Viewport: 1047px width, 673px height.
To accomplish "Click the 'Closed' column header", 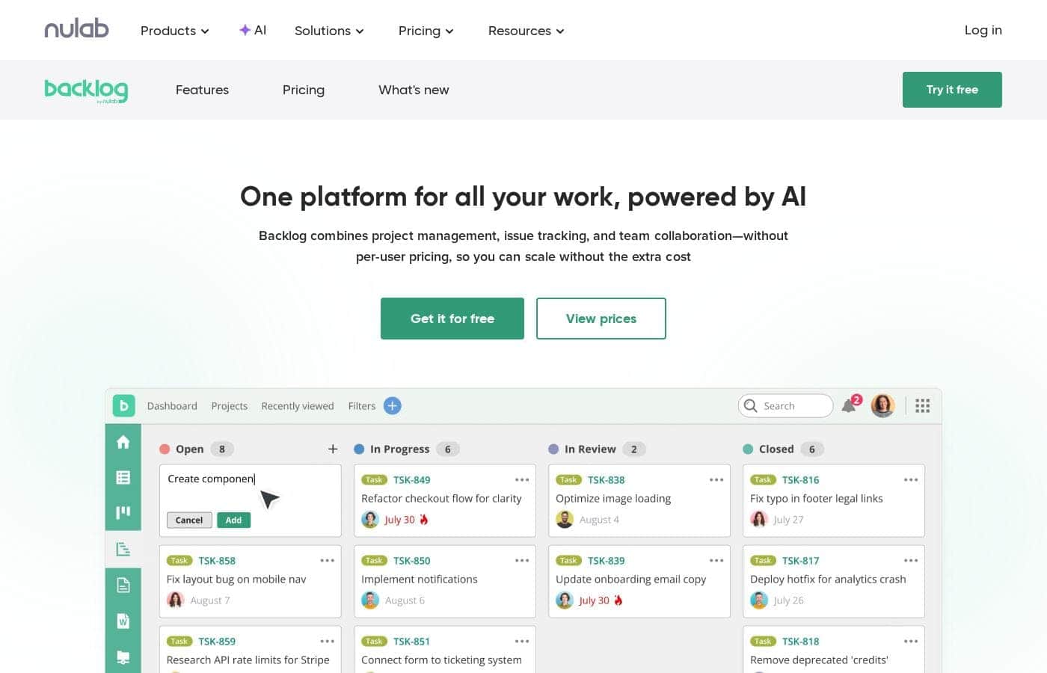I will [776, 449].
